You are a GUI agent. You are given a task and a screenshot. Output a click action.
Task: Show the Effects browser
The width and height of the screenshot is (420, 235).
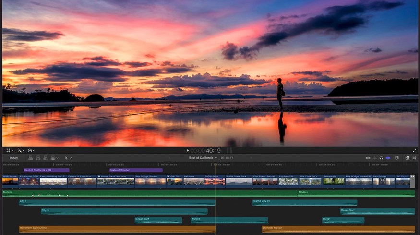tap(407, 157)
